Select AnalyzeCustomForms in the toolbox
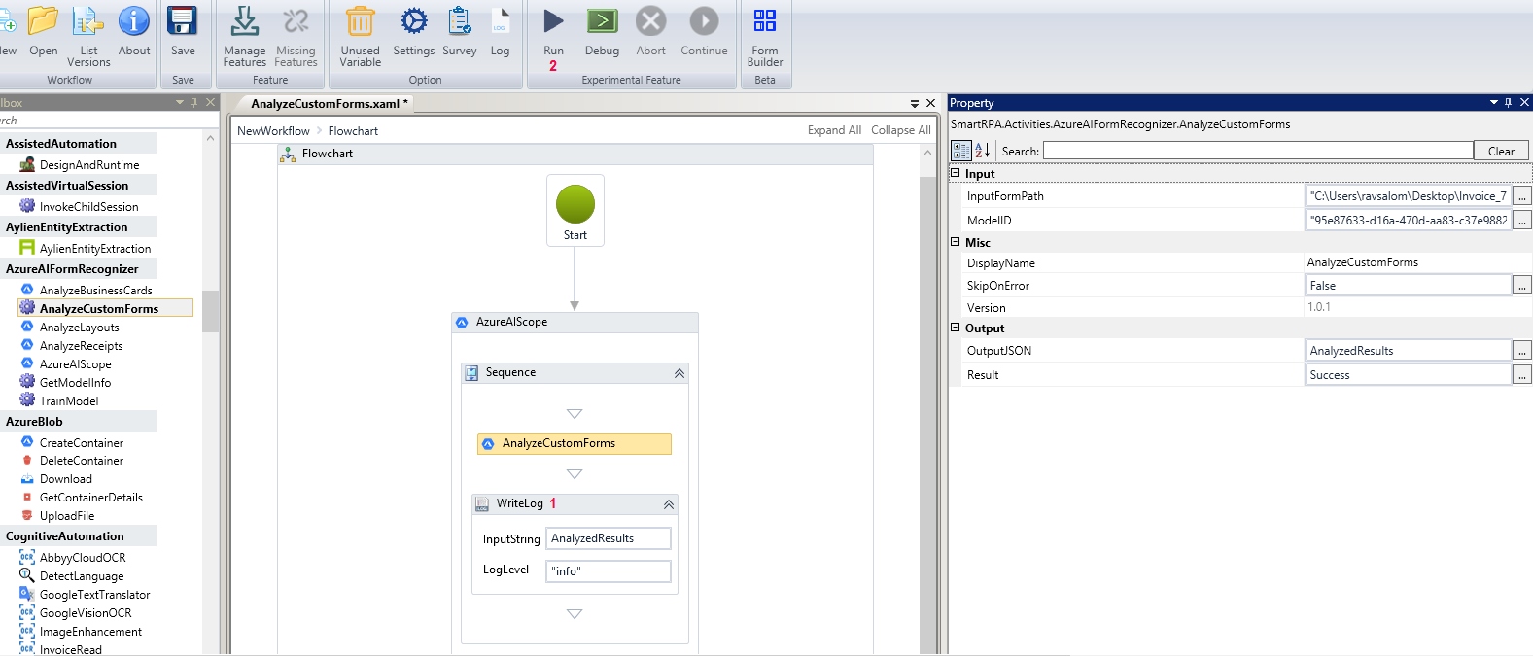The image size is (1533, 656). point(105,308)
